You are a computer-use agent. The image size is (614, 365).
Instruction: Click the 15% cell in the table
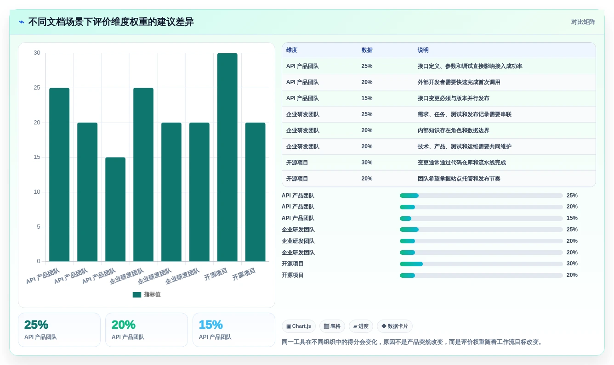point(367,99)
